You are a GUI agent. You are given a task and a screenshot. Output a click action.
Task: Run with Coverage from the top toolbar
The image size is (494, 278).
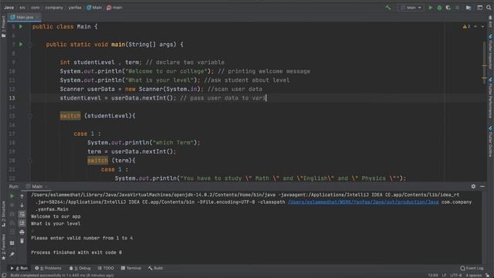tap(448, 8)
